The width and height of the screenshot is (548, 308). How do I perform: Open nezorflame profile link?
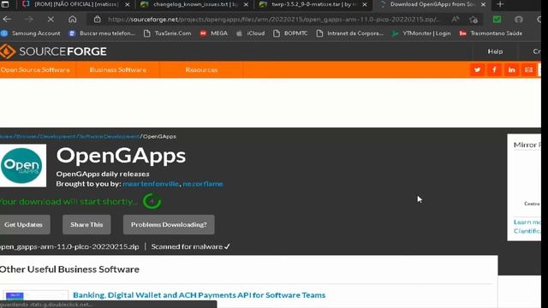click(203, 184)
